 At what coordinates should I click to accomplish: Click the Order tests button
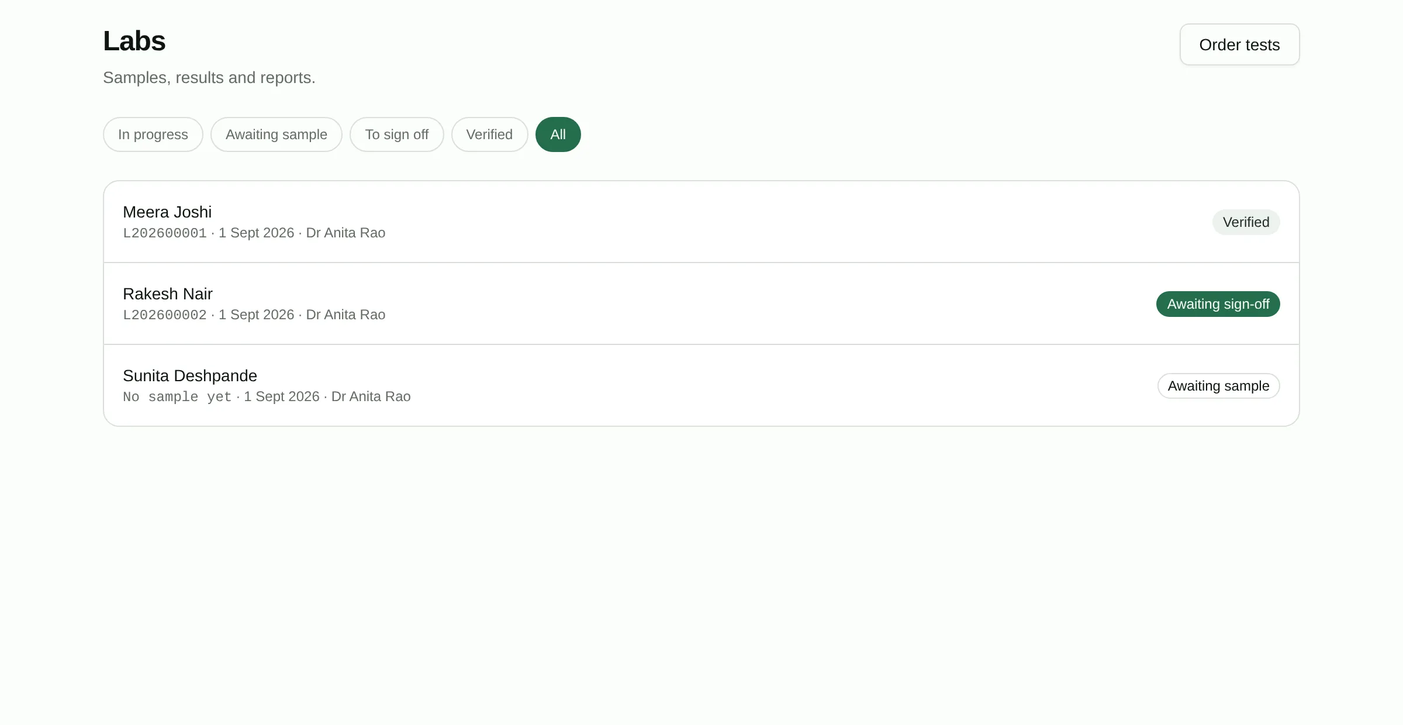coord(1239,44)
